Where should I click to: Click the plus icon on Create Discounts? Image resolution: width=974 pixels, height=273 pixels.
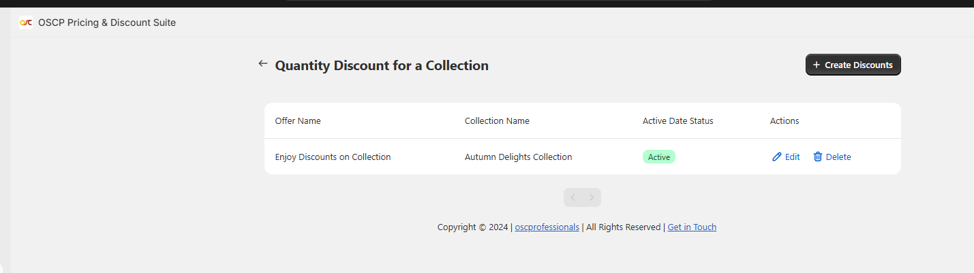[x=817, y=65]
